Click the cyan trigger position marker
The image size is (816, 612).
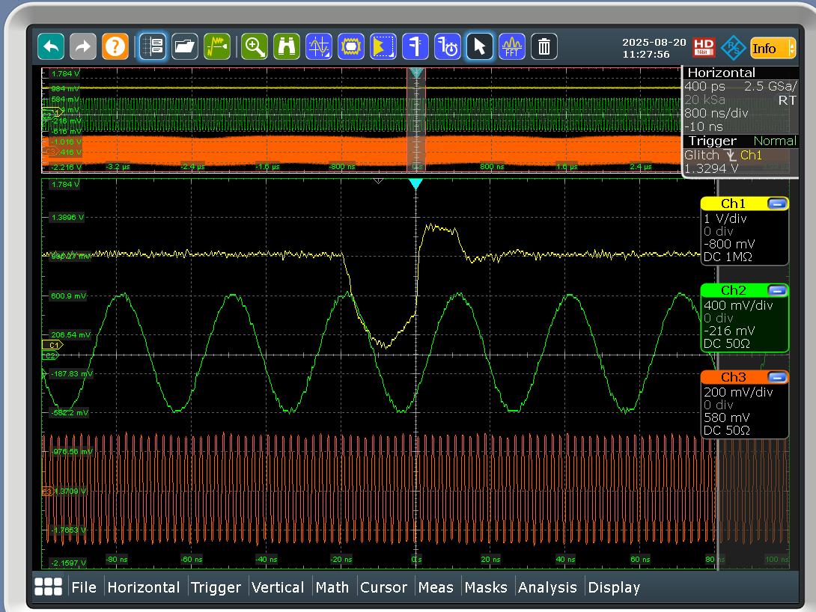pyautogui.click(x=416, y=184)
